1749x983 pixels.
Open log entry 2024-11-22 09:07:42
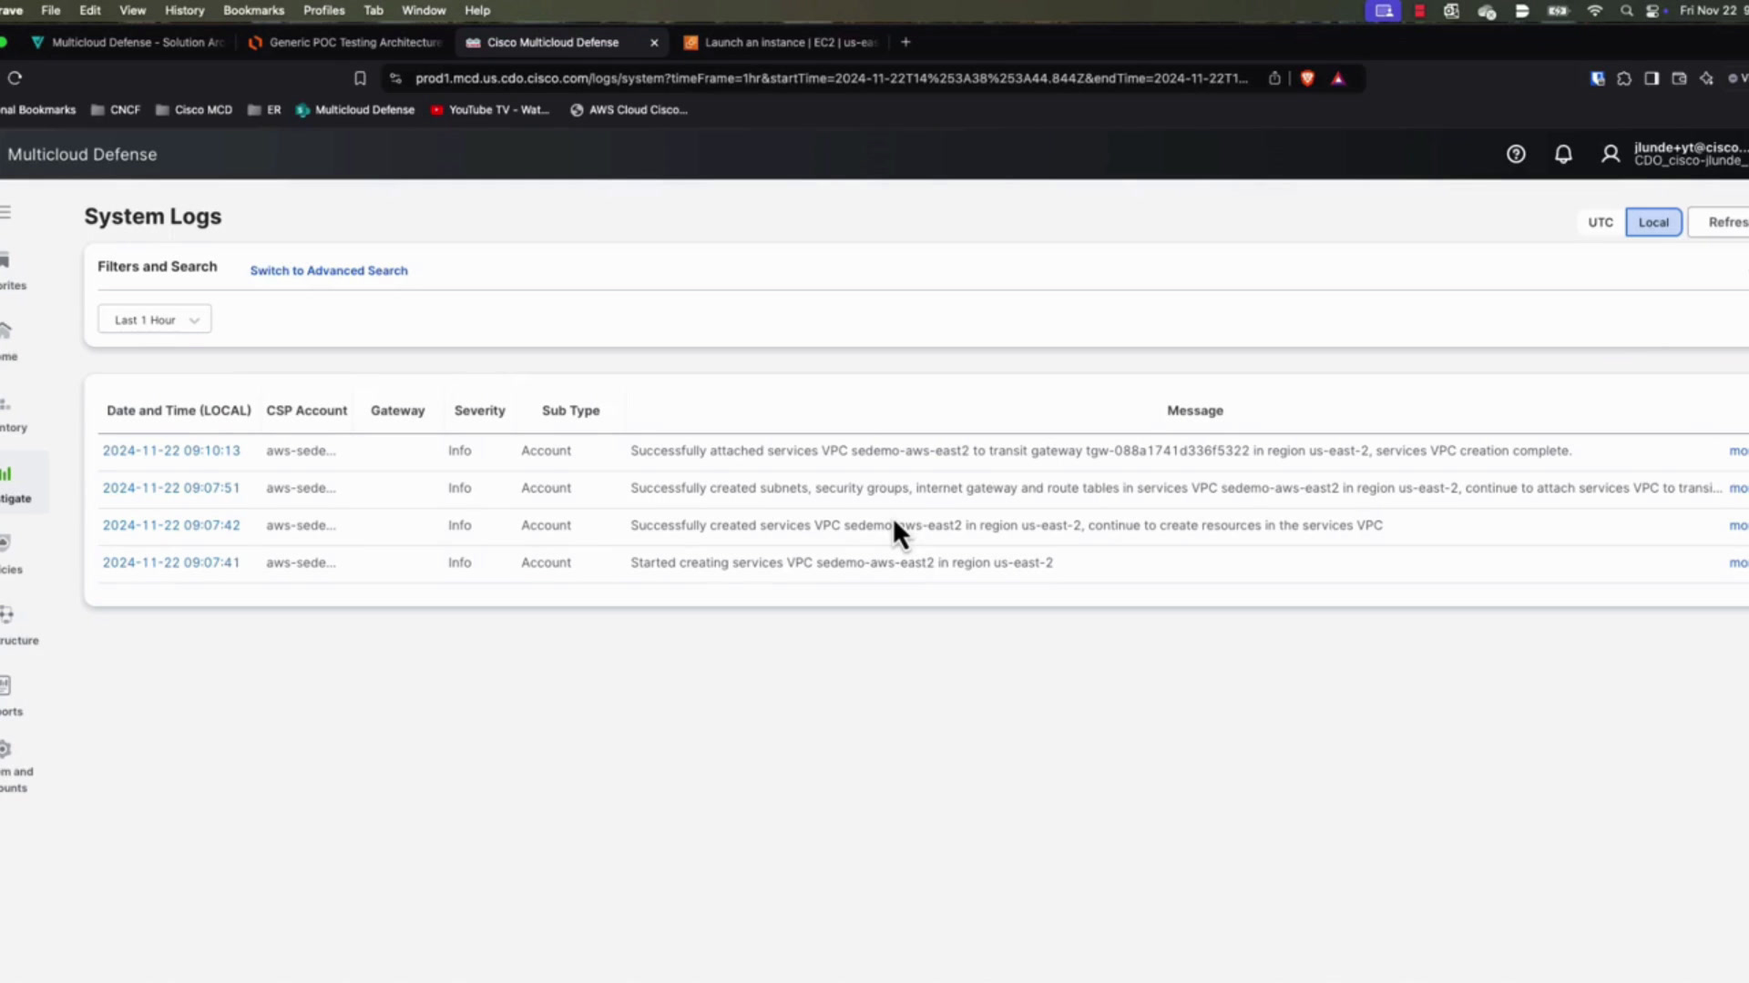[171, 525]
